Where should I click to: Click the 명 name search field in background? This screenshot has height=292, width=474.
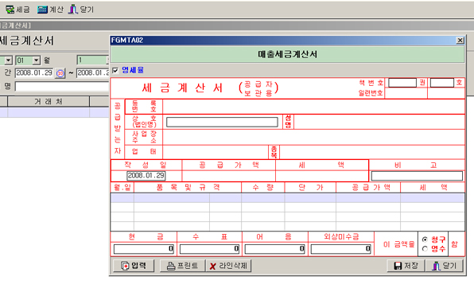click(62, 87)
